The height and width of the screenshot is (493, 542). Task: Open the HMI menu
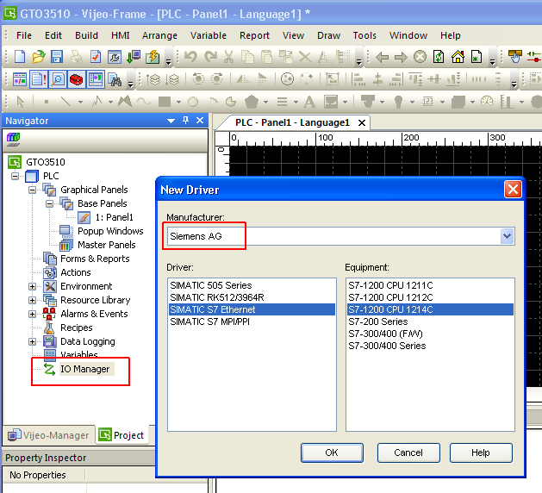121,35
